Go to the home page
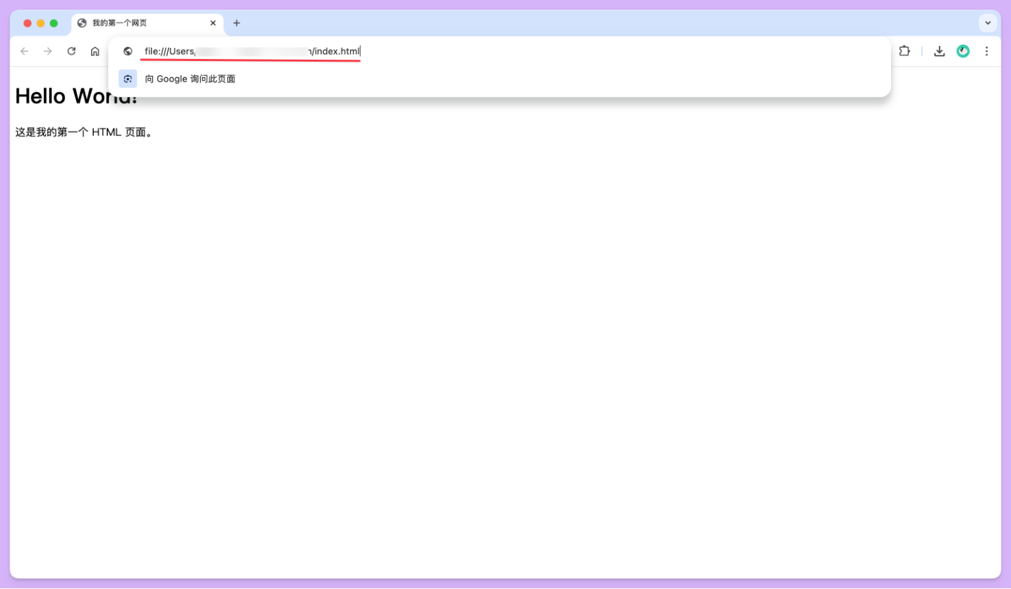1011x589 pixels. (x=95, y=51)
